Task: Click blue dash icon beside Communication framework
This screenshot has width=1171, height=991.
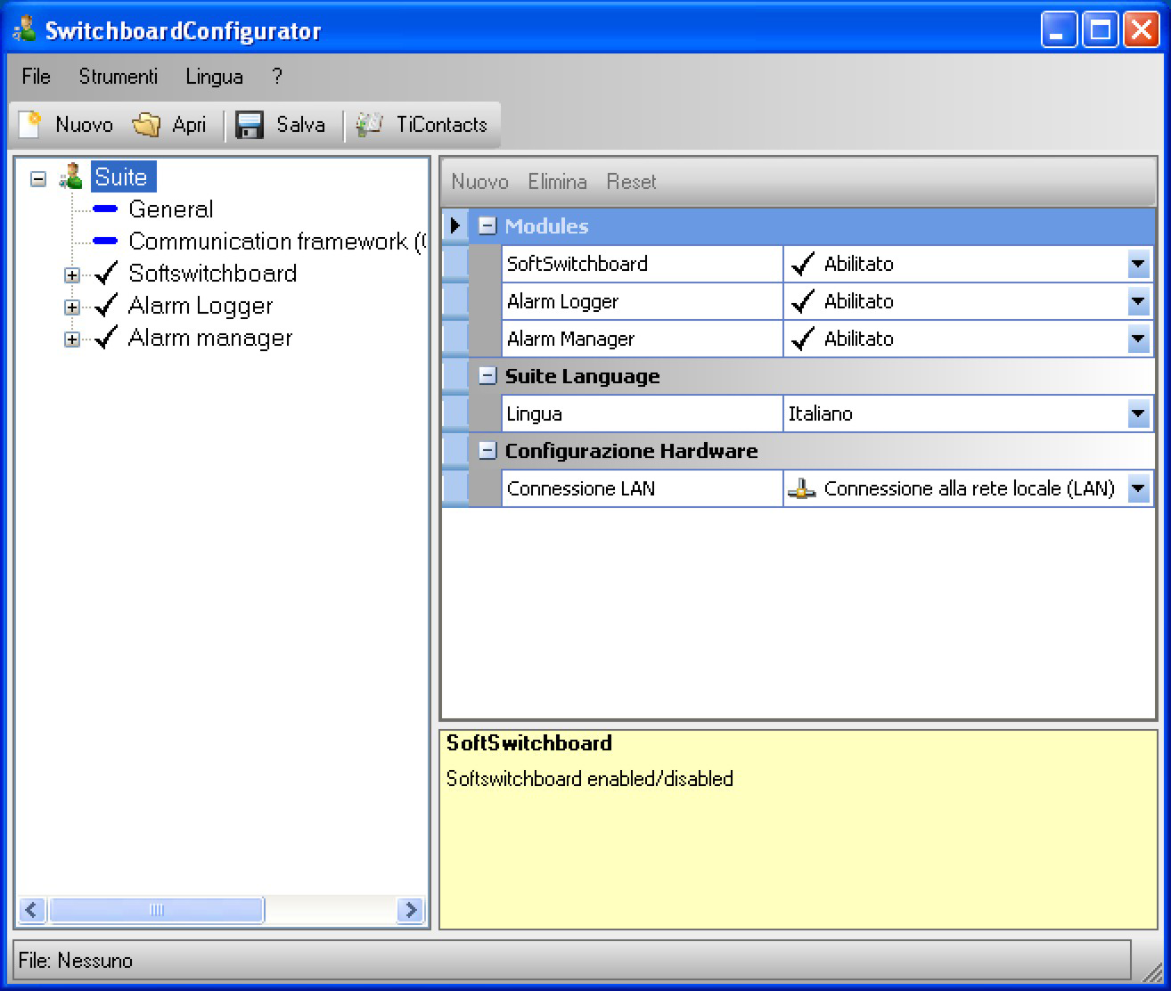Action: pyautogui.click(x=105, y=242)
